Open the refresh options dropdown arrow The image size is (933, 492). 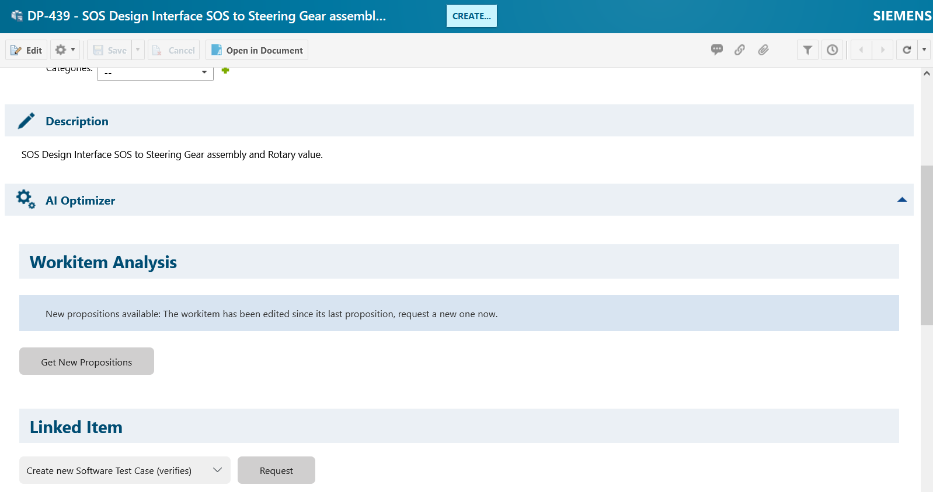coord(924,50)
